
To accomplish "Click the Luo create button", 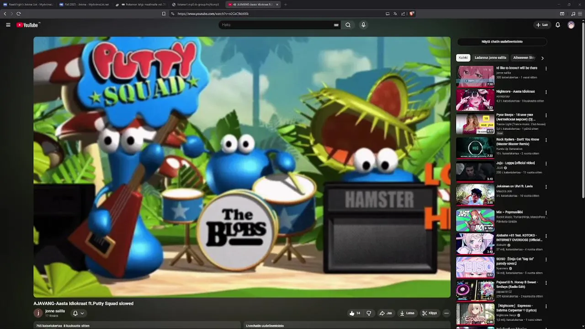I will pyautogui.click(x=542, y=25).
